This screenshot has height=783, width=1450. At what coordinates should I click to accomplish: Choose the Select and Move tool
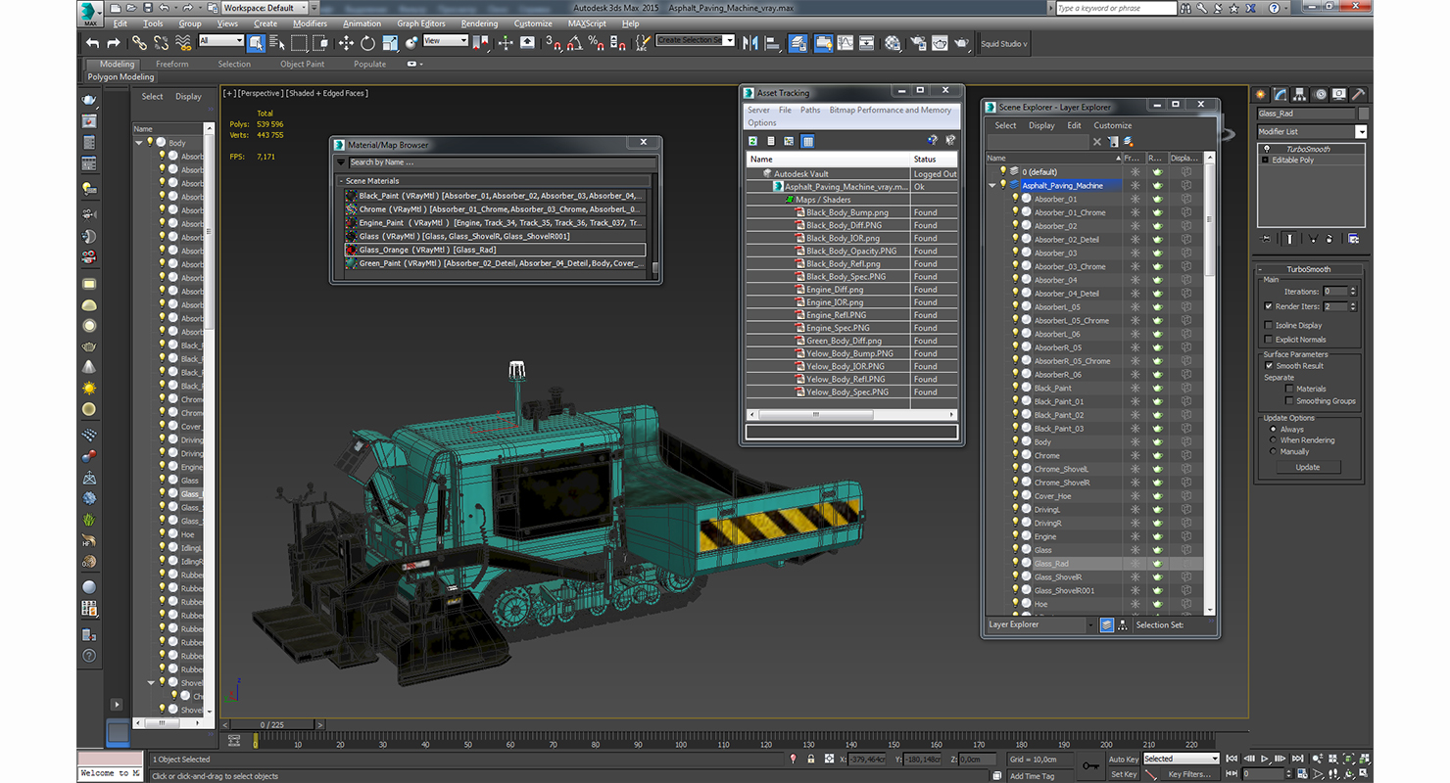click(346, 43)
